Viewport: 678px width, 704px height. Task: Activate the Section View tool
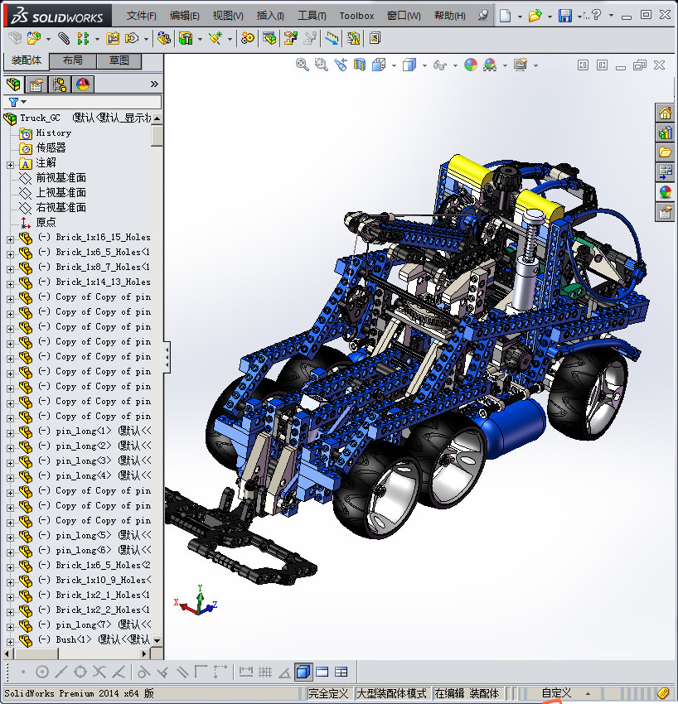(x=360, y=65)
